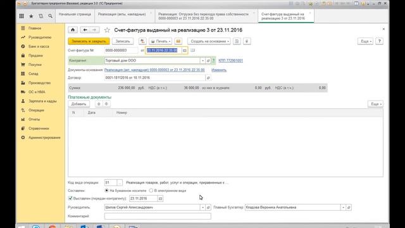
Task: Open calendar for Выставлен date
Action: (x=160, y=198)
